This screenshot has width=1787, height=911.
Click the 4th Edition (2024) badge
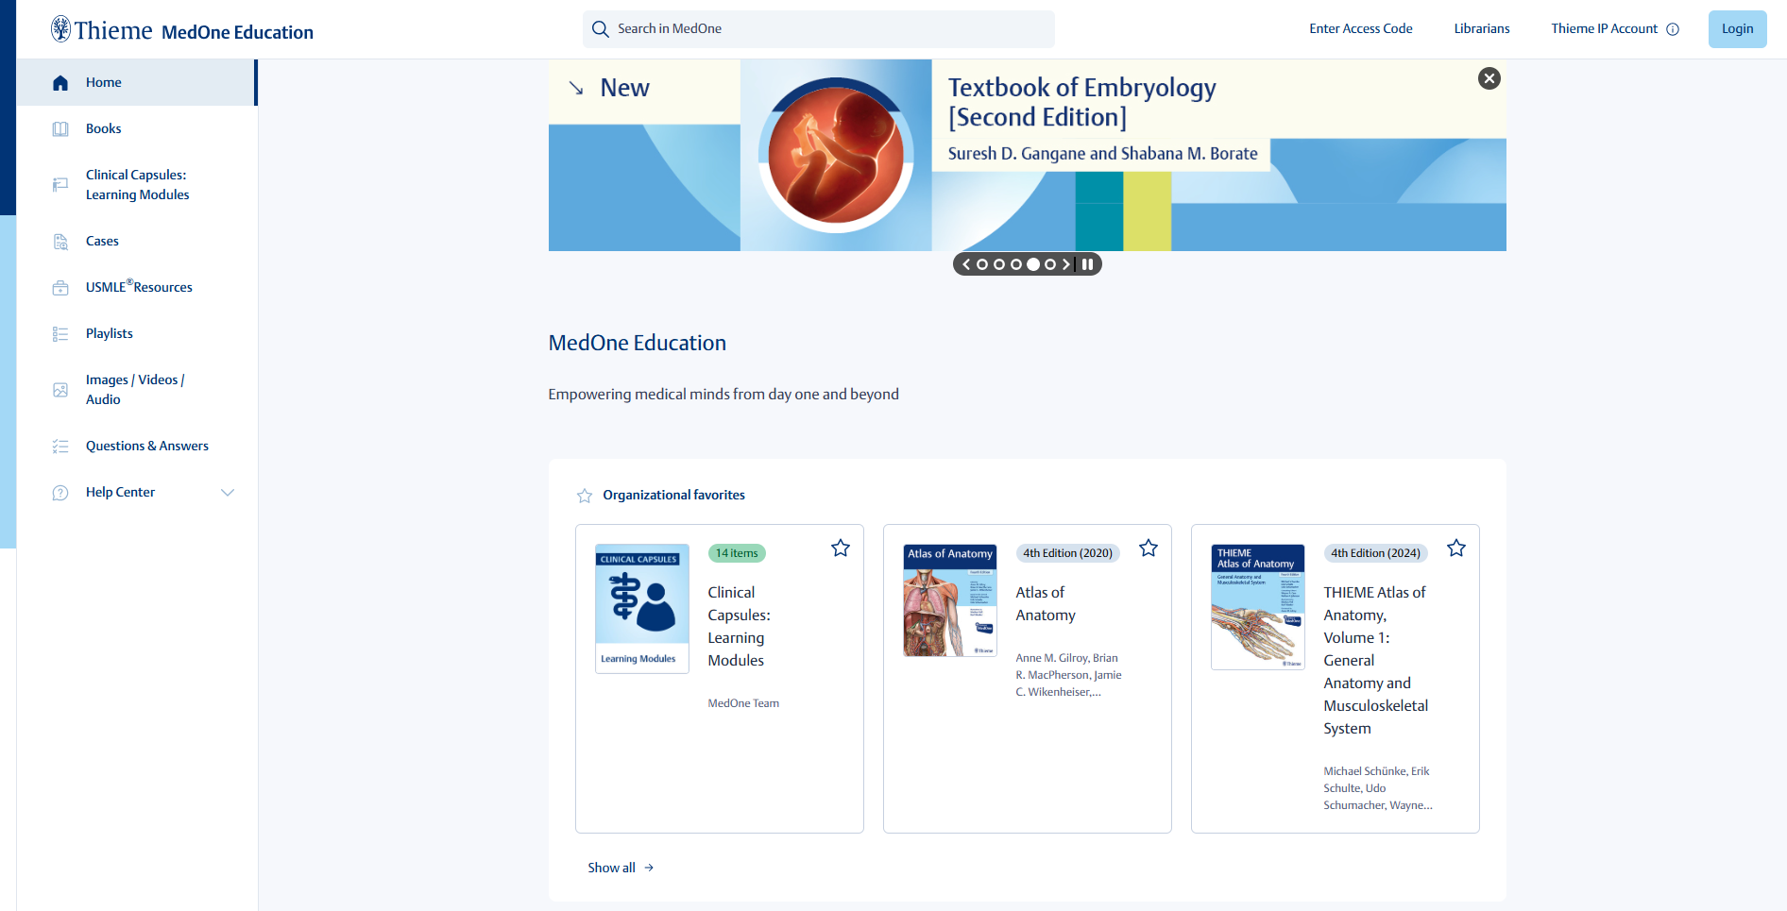(1375, 553)
